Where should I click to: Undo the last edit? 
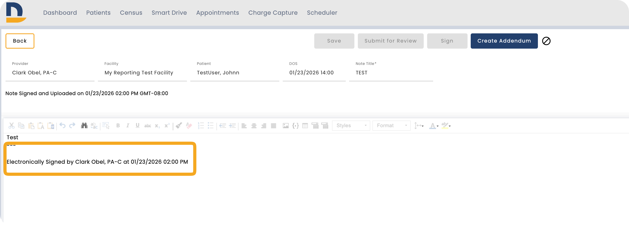click(x=62, y=126)
